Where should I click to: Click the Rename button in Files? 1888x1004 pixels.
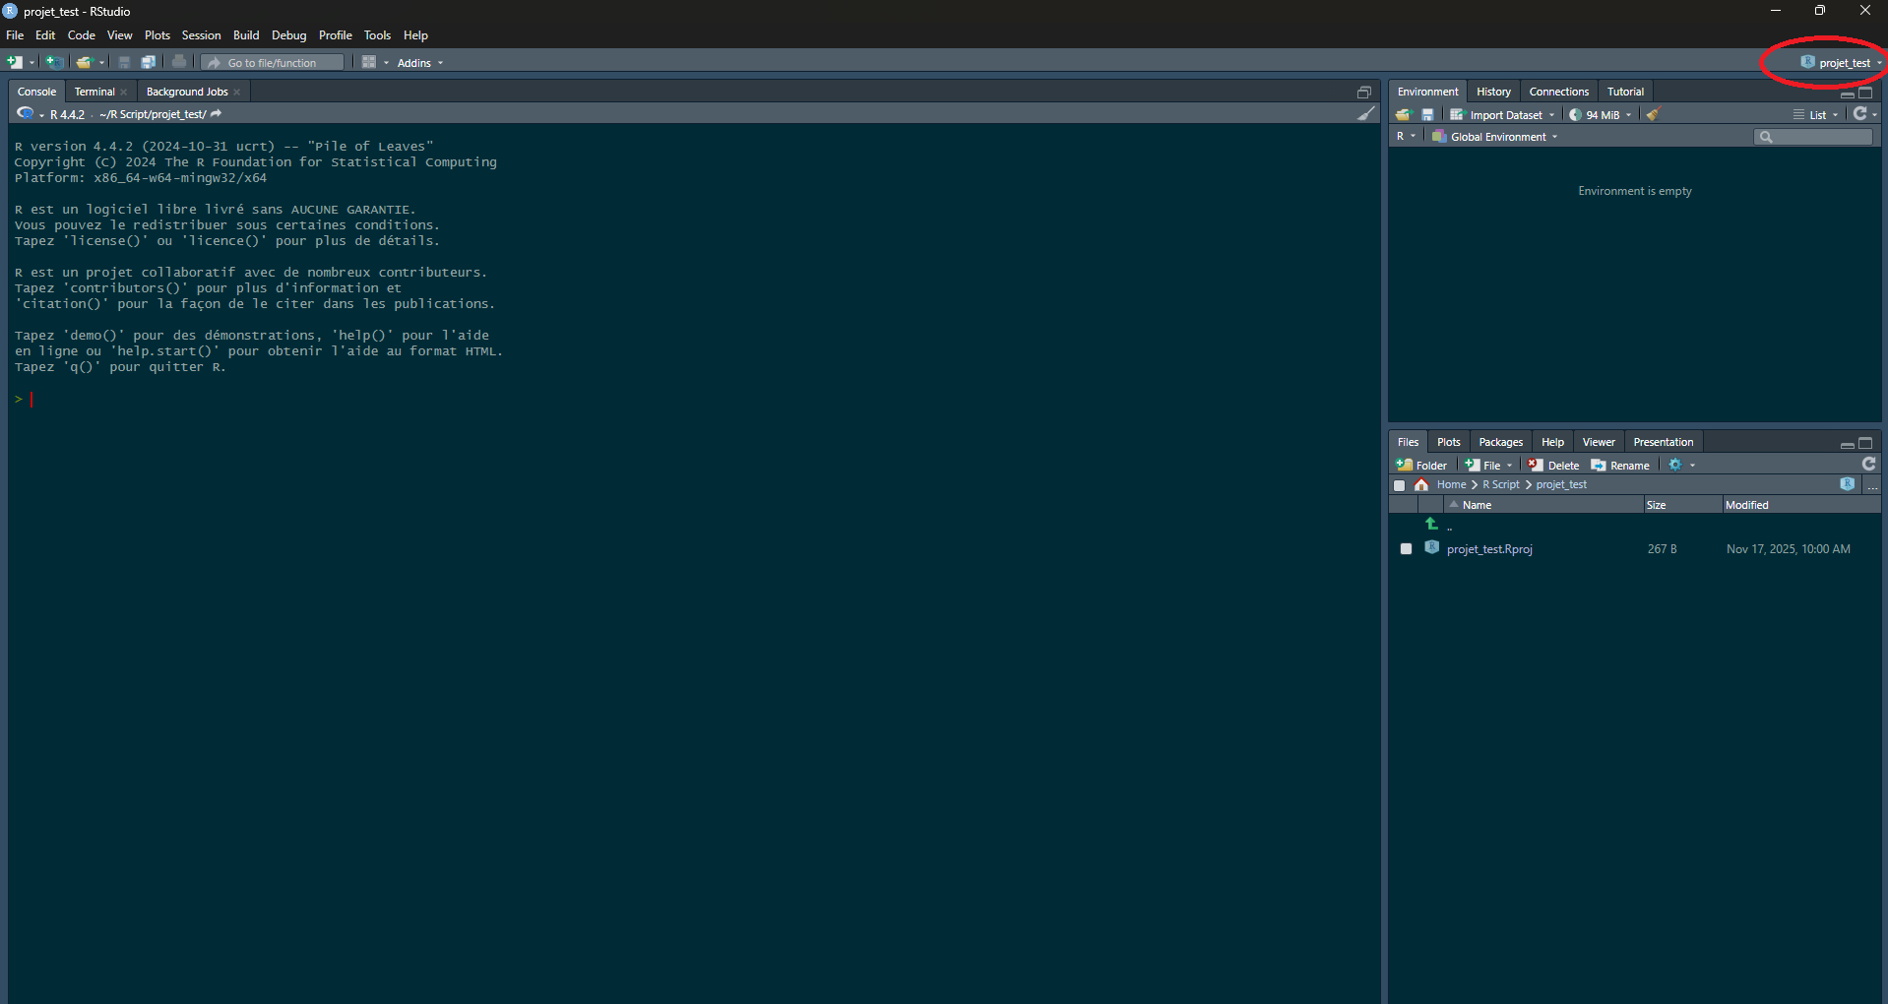click(1620, 466)
